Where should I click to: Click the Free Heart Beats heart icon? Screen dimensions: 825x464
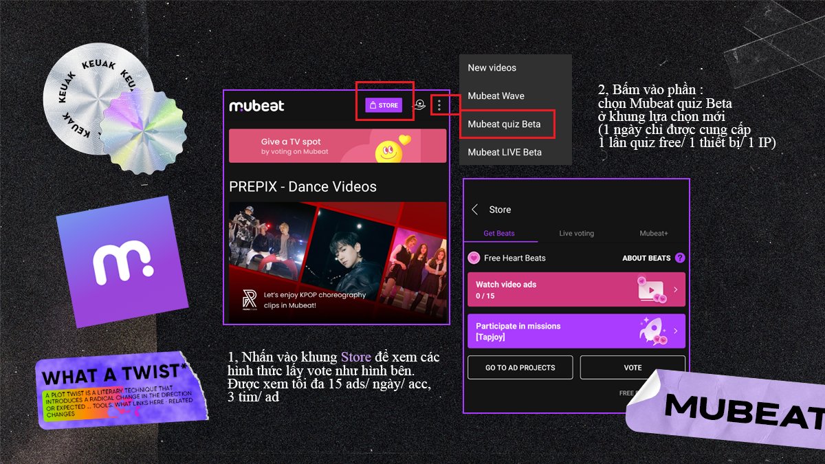tap(474, 257)
